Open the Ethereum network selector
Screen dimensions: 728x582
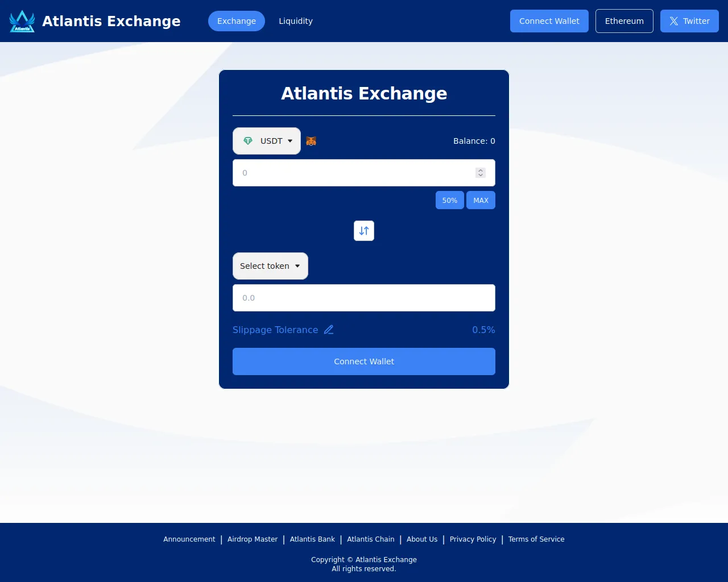pyautogui.click(x=624, y=21)
